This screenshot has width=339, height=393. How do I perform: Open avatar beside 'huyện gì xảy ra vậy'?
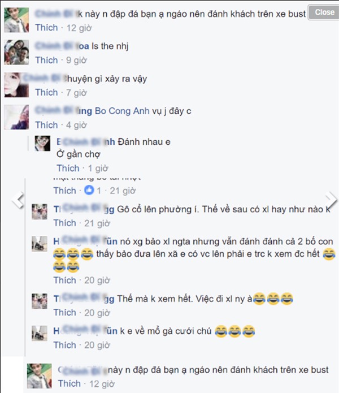click(x=16, y=85)
